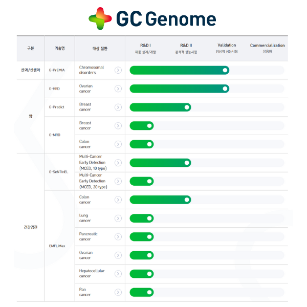Click the GC Genome cross logo icon
Screen dimensions: 307x307
pyautogui.click(x=100, y=19)
